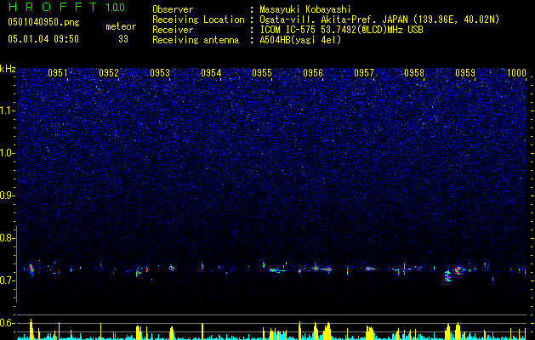Image resolution: width=535 pixels, height=340 pixels.
Task: Click the 0.6 kHz axis label
Action: (8, 323)
